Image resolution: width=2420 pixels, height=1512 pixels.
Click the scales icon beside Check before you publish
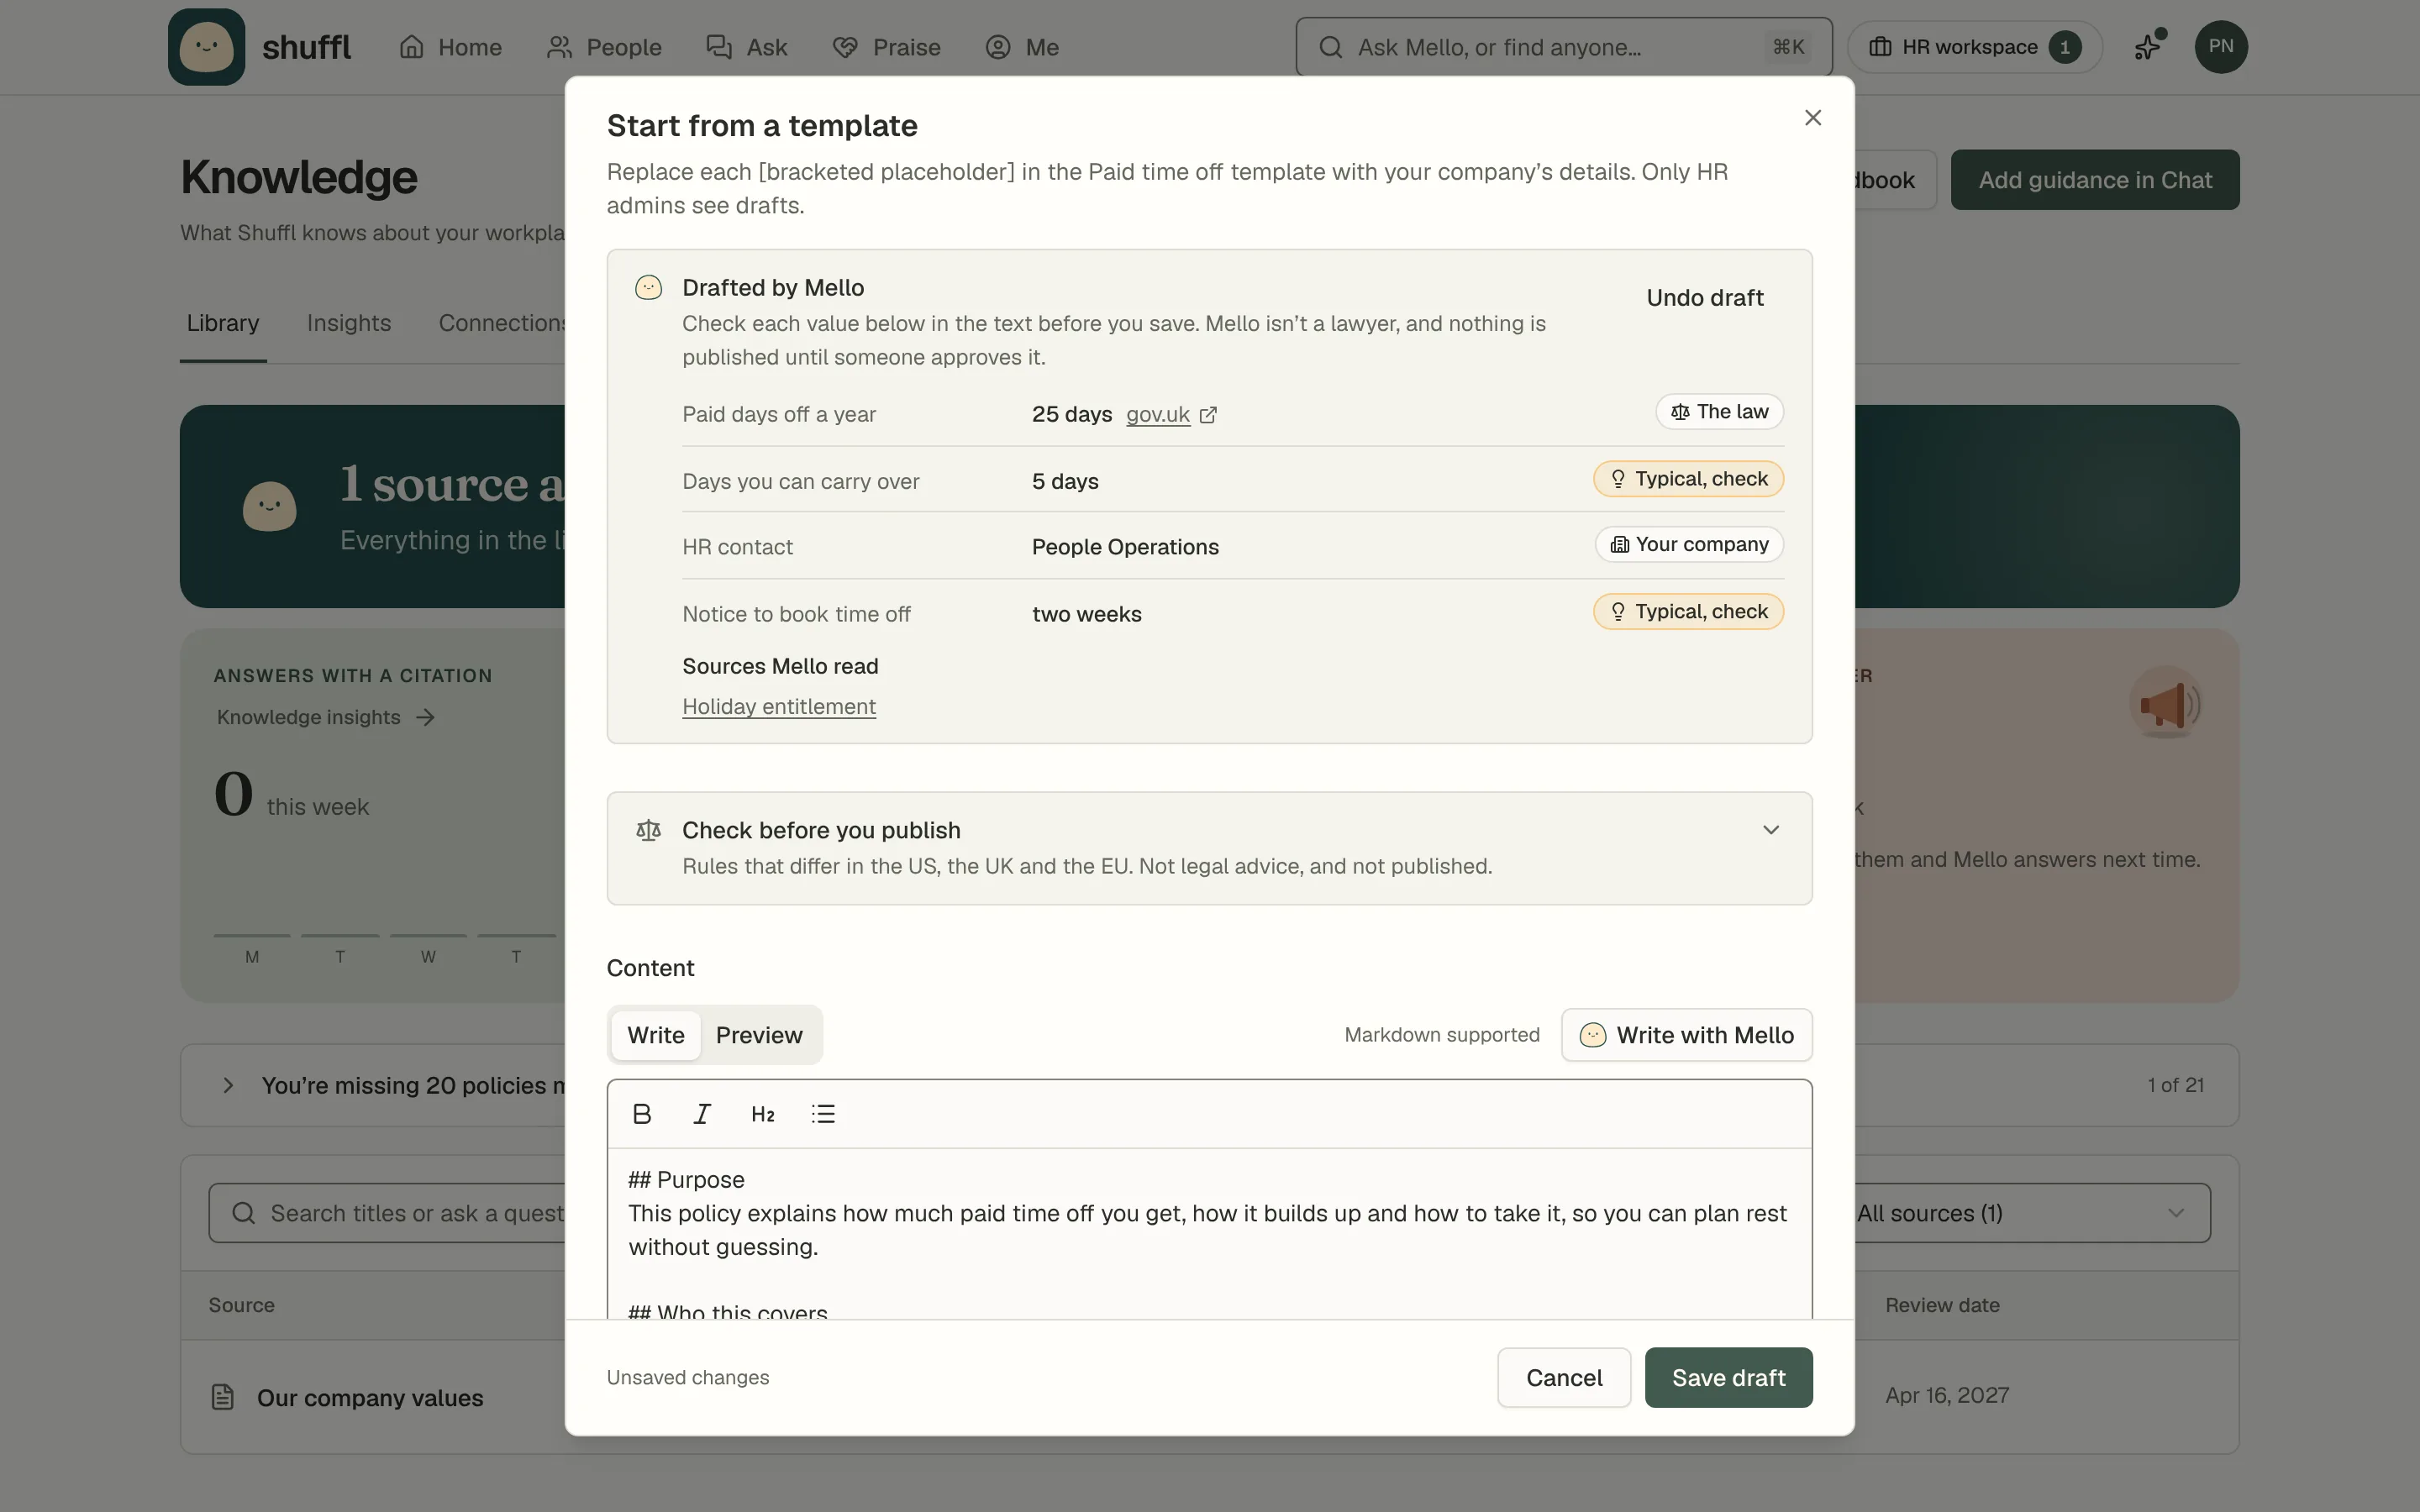click(x=649, y=830)
